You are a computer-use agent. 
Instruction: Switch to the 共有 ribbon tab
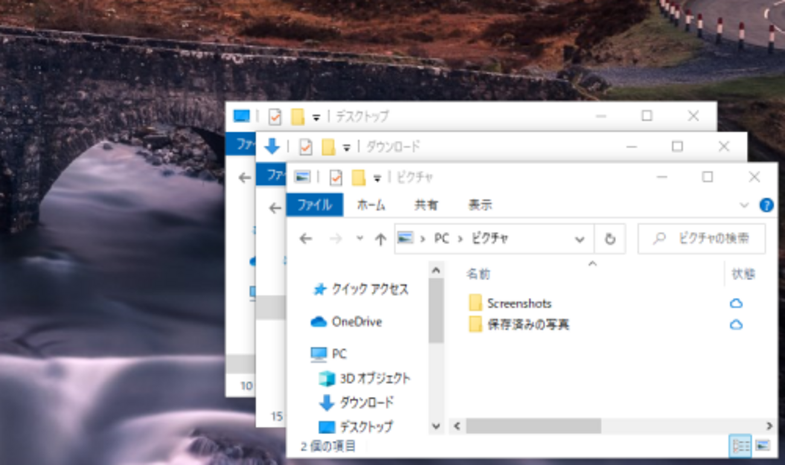pos(426,205)
